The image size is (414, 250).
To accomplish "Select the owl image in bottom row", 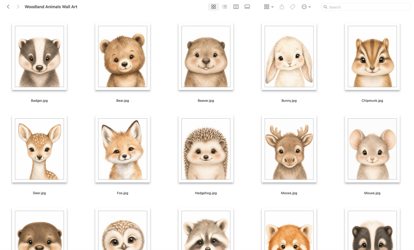I will tap(122, 229).
